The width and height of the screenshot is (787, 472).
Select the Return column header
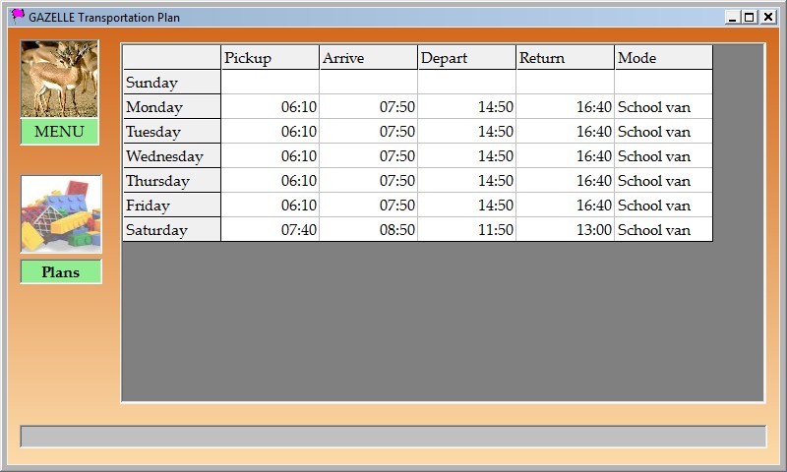[x=565, y=58]
